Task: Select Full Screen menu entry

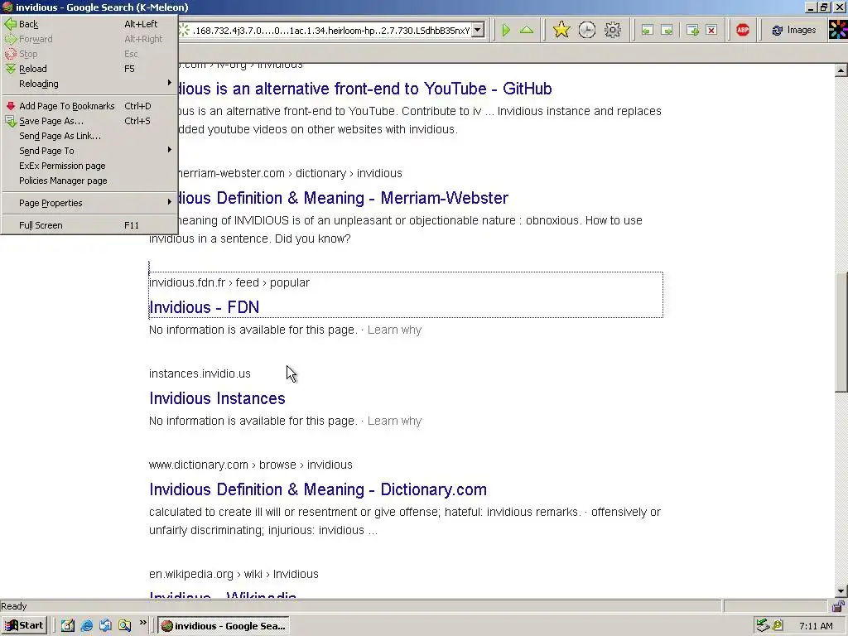Action: pyautogui.click(x=89, y=225)
